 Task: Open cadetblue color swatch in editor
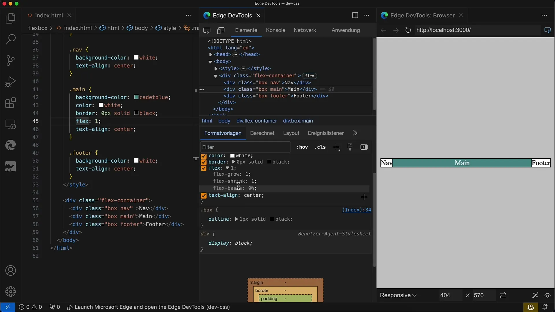pyautogui.click(x=136, y=97)
